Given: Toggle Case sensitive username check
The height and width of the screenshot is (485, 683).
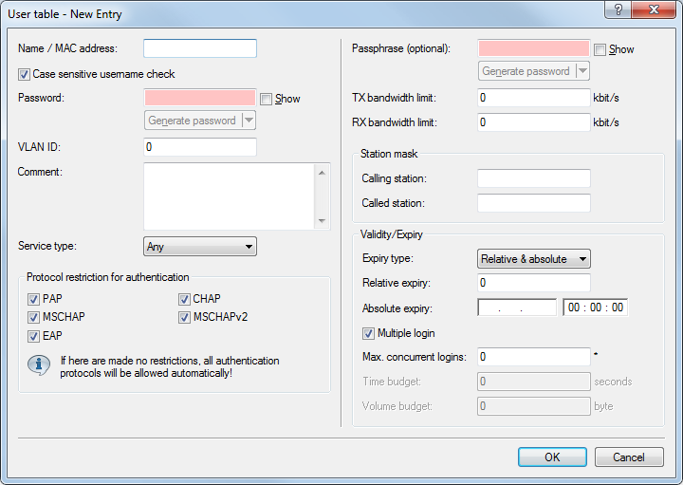Looking at the screenshot, I should coord(25,73).
